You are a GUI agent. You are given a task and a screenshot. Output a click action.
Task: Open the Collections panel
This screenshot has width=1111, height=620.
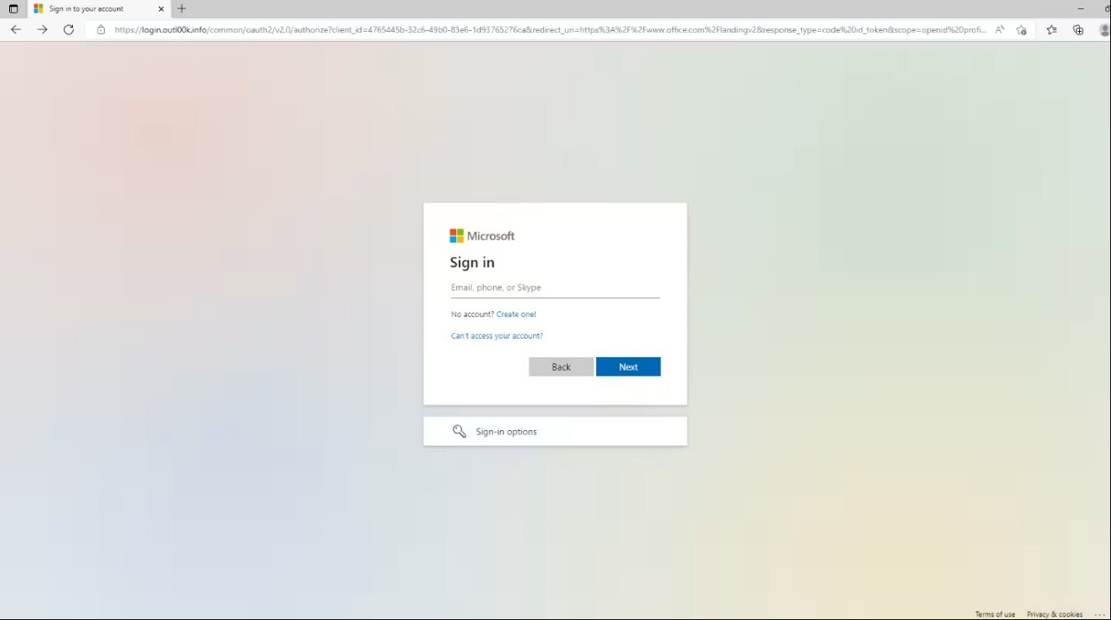click(1078, 29)
